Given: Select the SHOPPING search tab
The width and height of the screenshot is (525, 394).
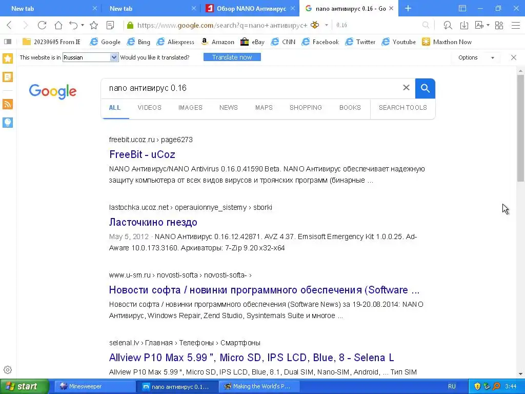Looking at the screenshot, I should 306,108.
